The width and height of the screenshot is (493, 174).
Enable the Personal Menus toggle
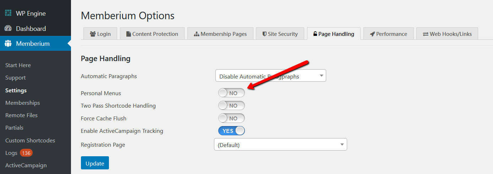[x=231, y=93]
